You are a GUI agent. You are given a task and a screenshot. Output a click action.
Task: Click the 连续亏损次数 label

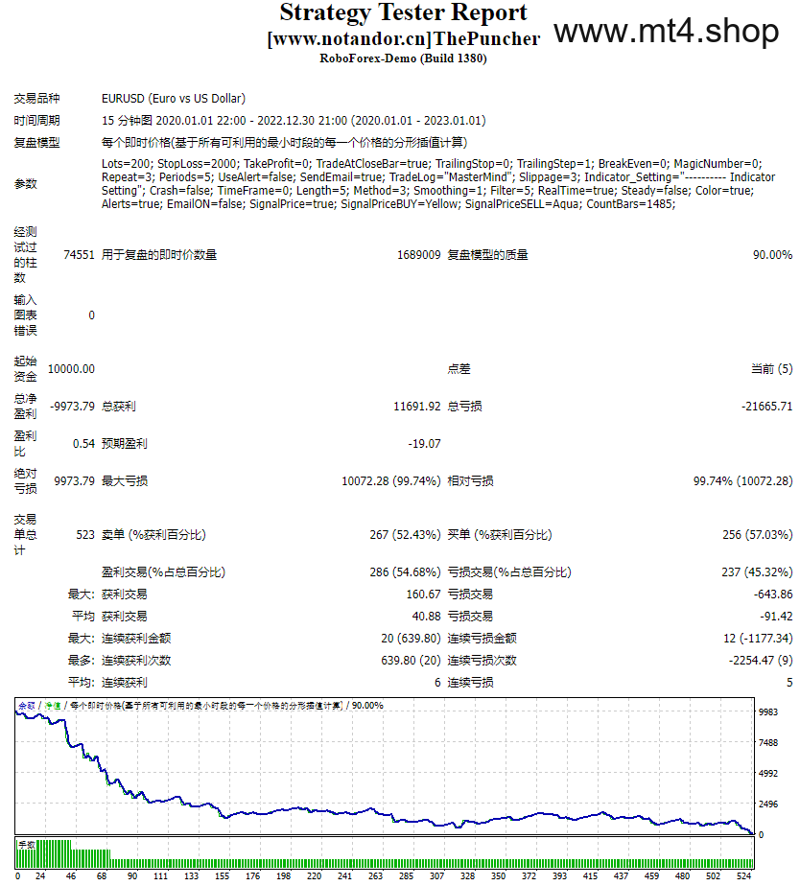482,660
